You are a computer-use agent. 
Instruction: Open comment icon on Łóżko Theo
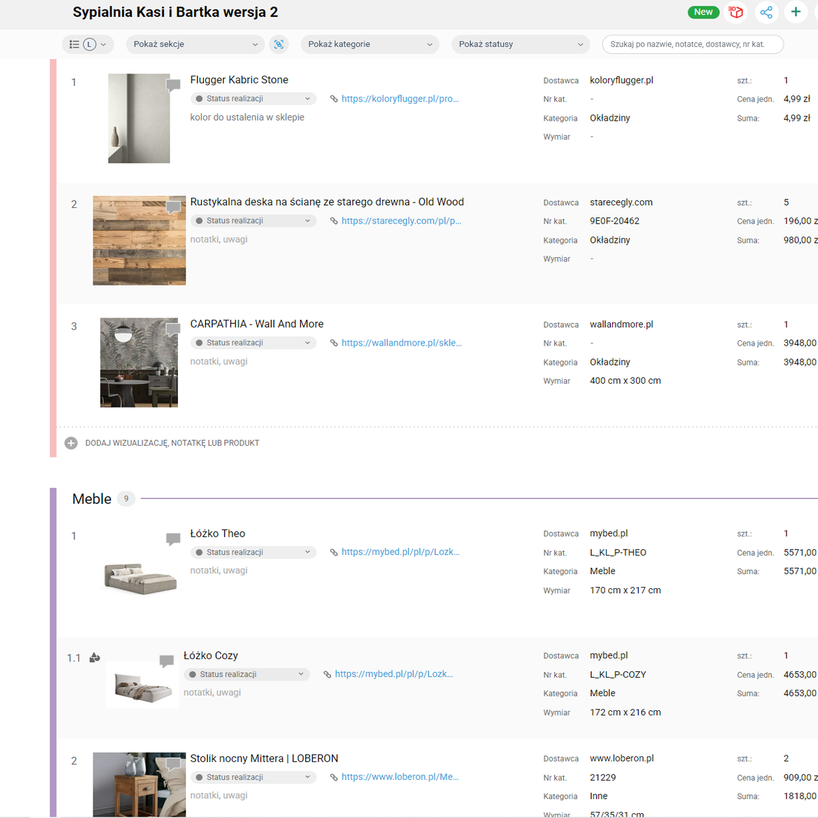tap(173, 539)
